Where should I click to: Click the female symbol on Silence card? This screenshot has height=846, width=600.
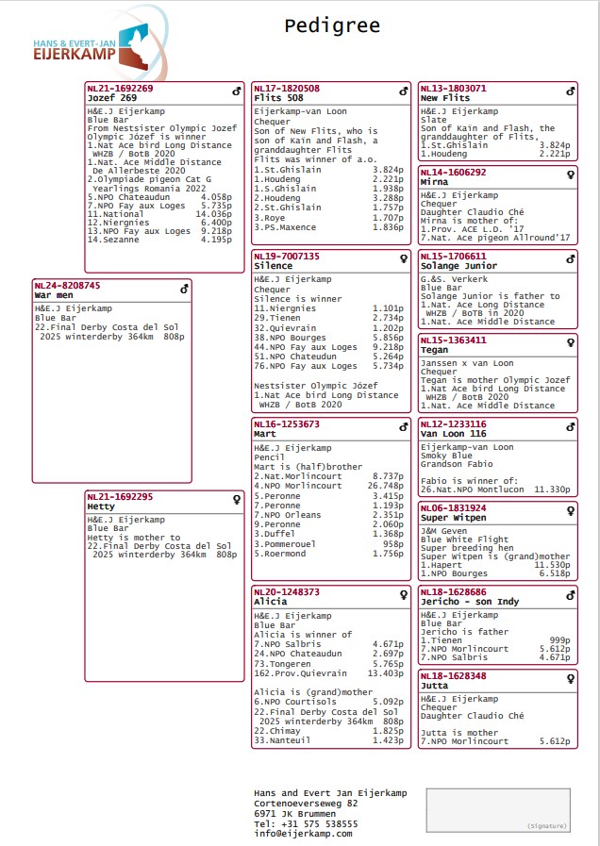[x=404, y=259]
